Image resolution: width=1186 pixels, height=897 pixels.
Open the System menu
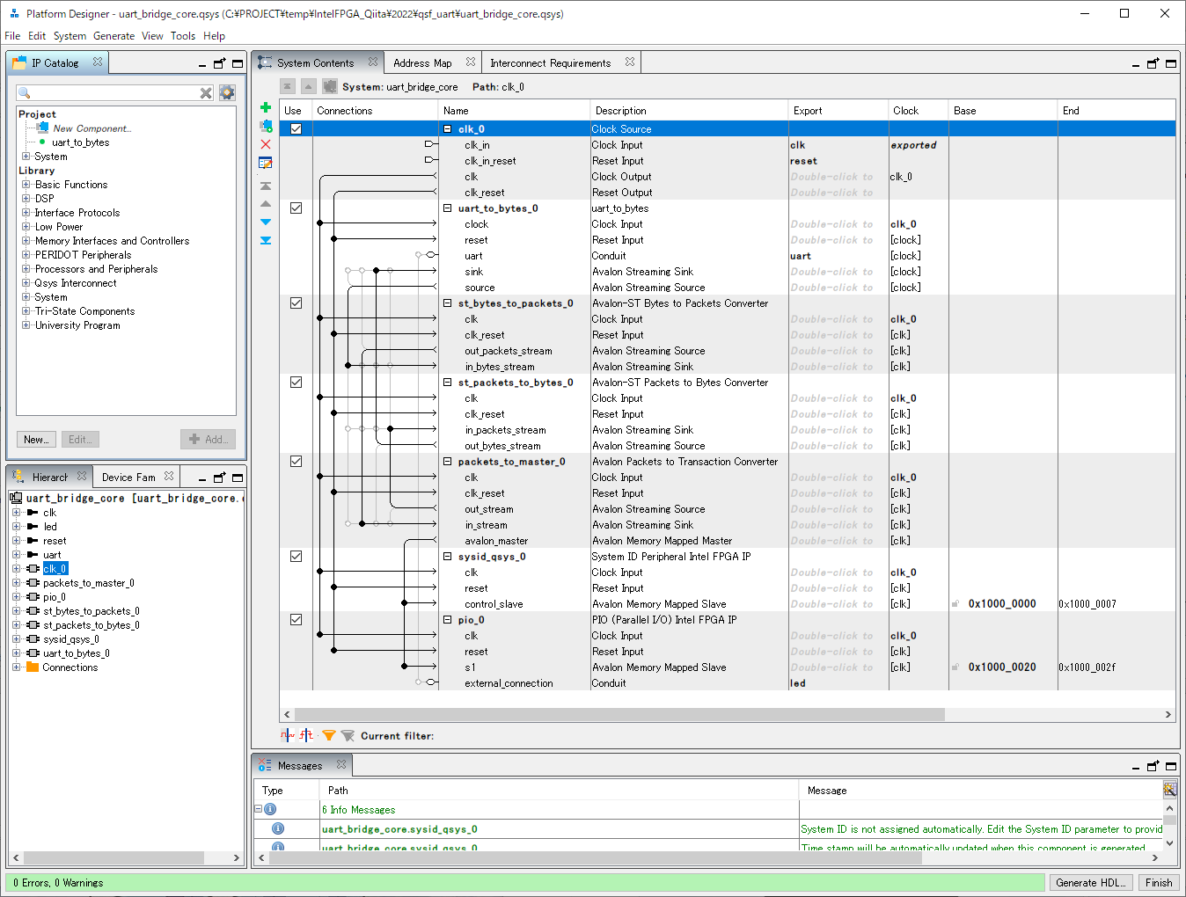point(70,36)
